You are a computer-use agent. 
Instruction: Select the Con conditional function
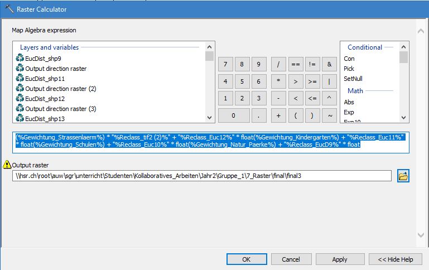pos(349,59)
